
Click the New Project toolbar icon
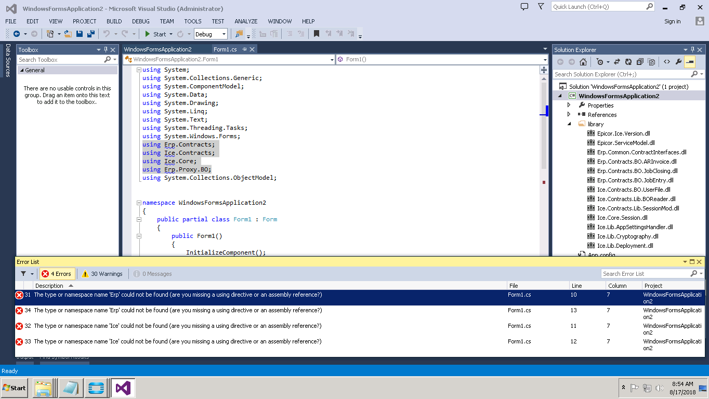pos(50,34)
